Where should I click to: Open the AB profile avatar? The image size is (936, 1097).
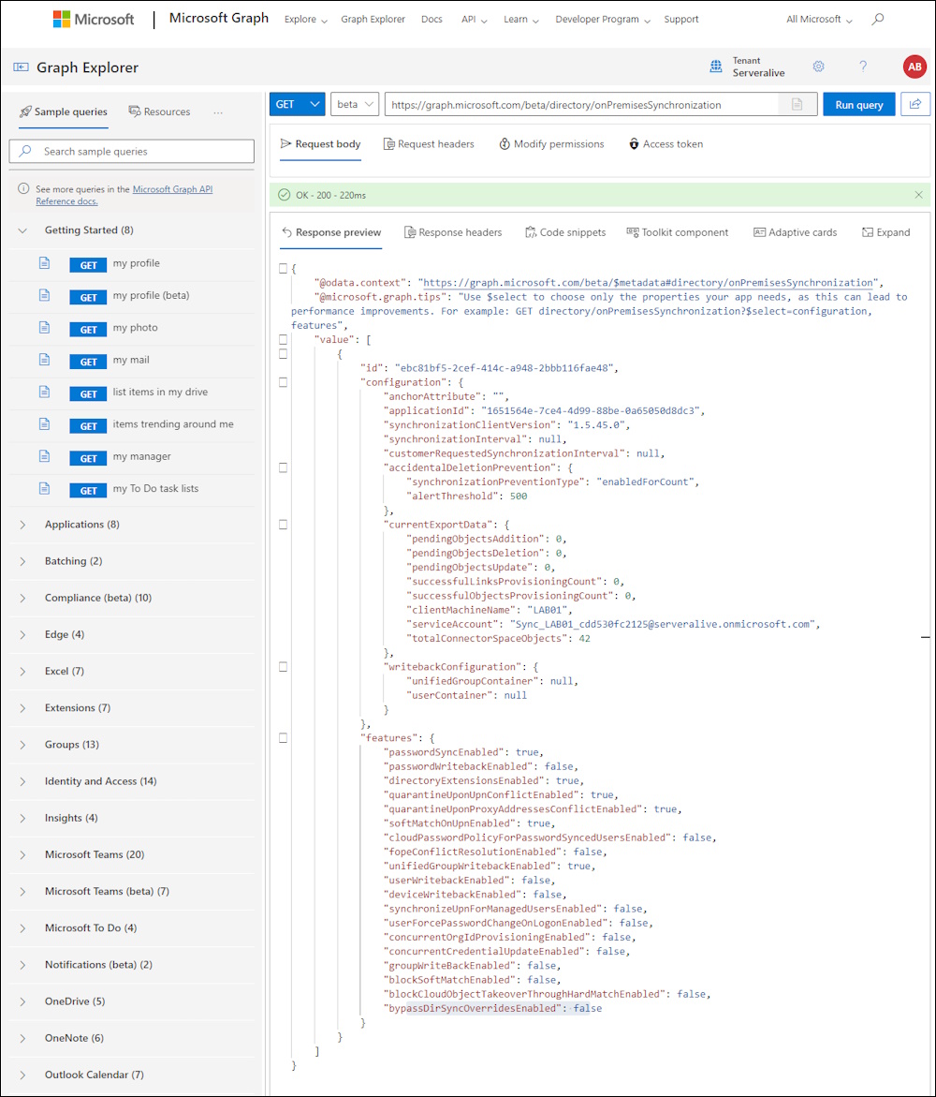914,67
